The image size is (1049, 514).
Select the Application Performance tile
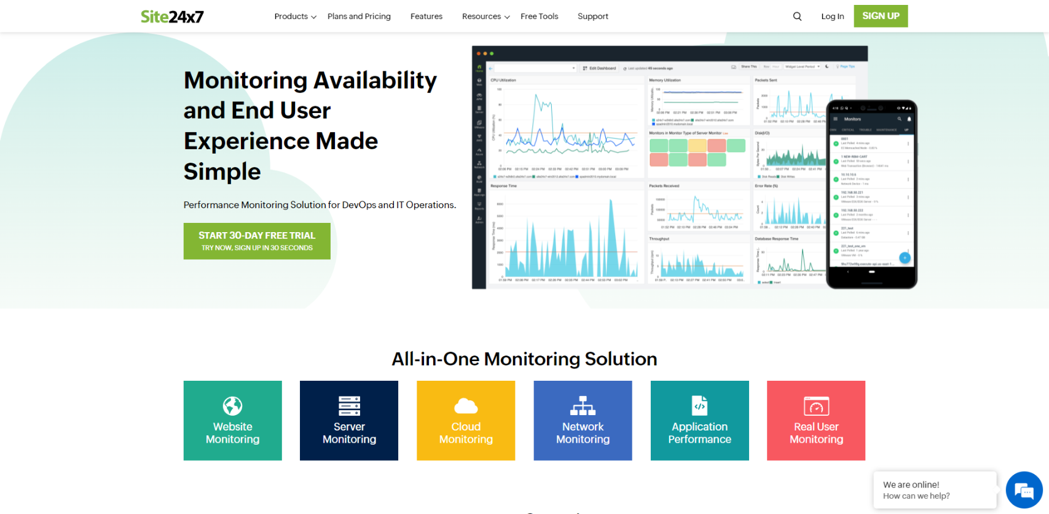(700, 421)
